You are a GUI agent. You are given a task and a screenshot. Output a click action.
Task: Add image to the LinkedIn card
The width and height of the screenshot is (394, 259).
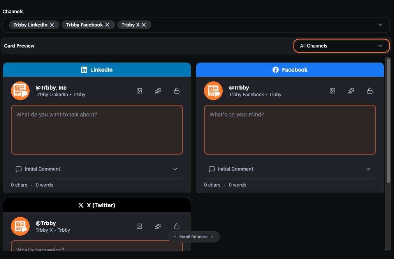(x=139, y=91)
